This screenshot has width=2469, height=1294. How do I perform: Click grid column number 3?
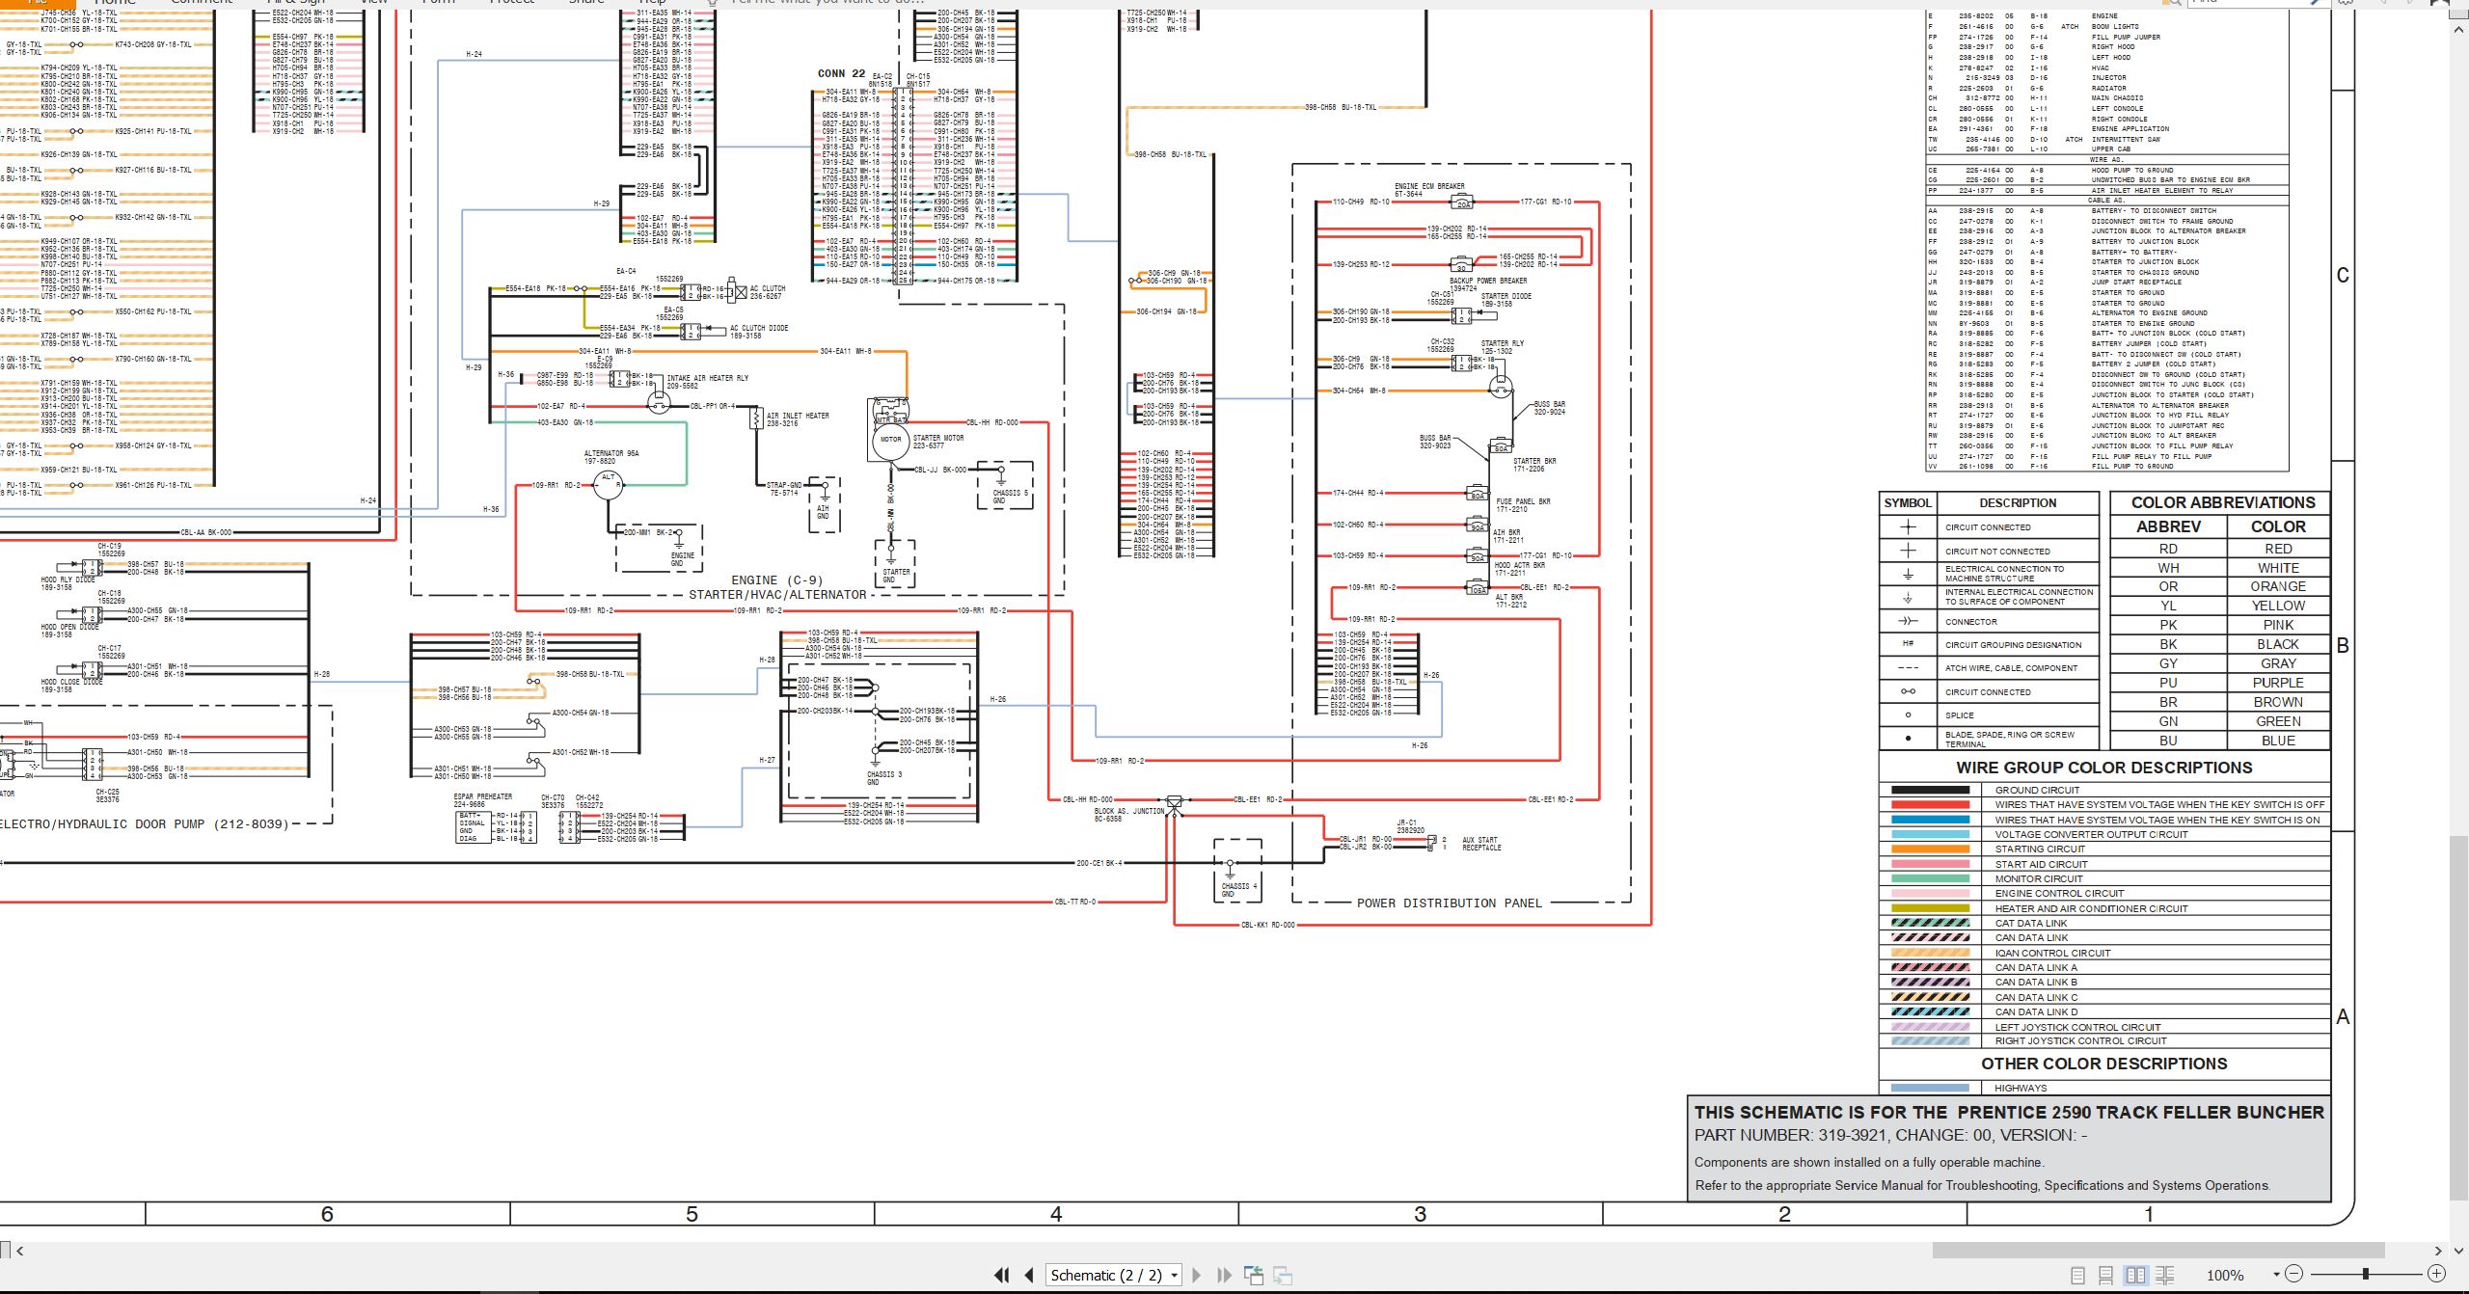1420,1214
